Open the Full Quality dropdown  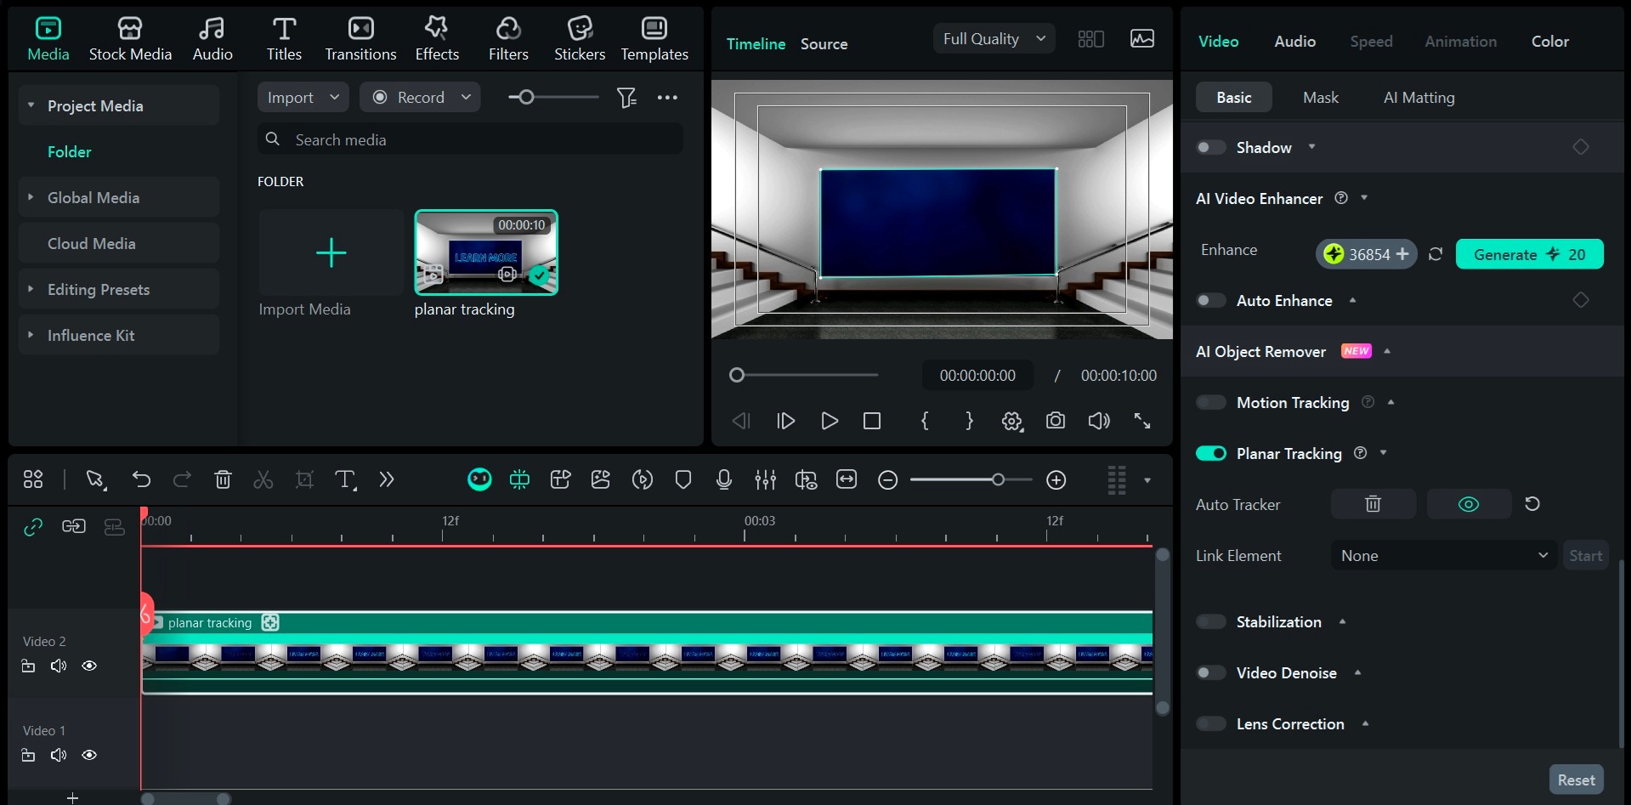click(x=994, y=39)
